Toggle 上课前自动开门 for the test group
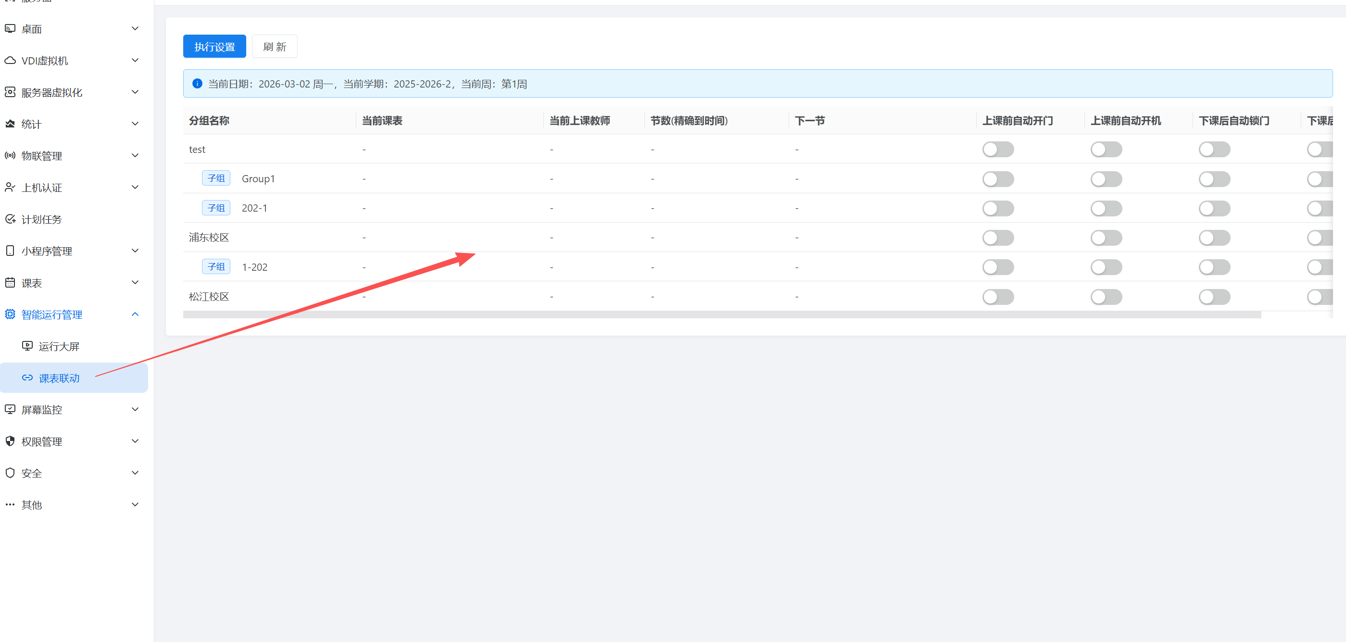Image resolution: width=1346 pixels, height=642 pixels. (997, 150)
